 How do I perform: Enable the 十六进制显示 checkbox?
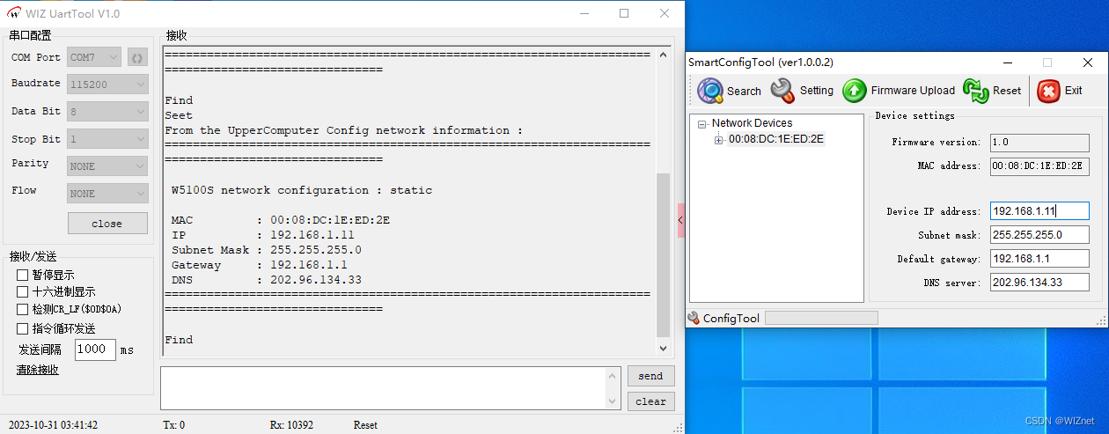[x=23, y=291]
